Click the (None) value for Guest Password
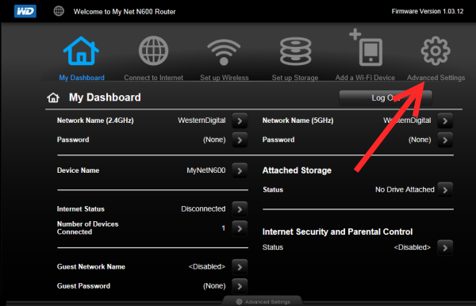Viewport: 476px width, 306px height. click(x=214, y=285)
